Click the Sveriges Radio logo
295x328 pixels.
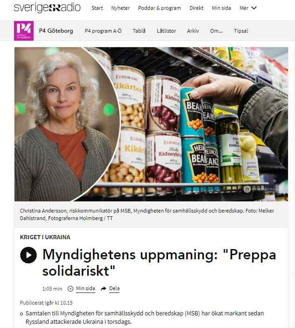tap(47, 8)
